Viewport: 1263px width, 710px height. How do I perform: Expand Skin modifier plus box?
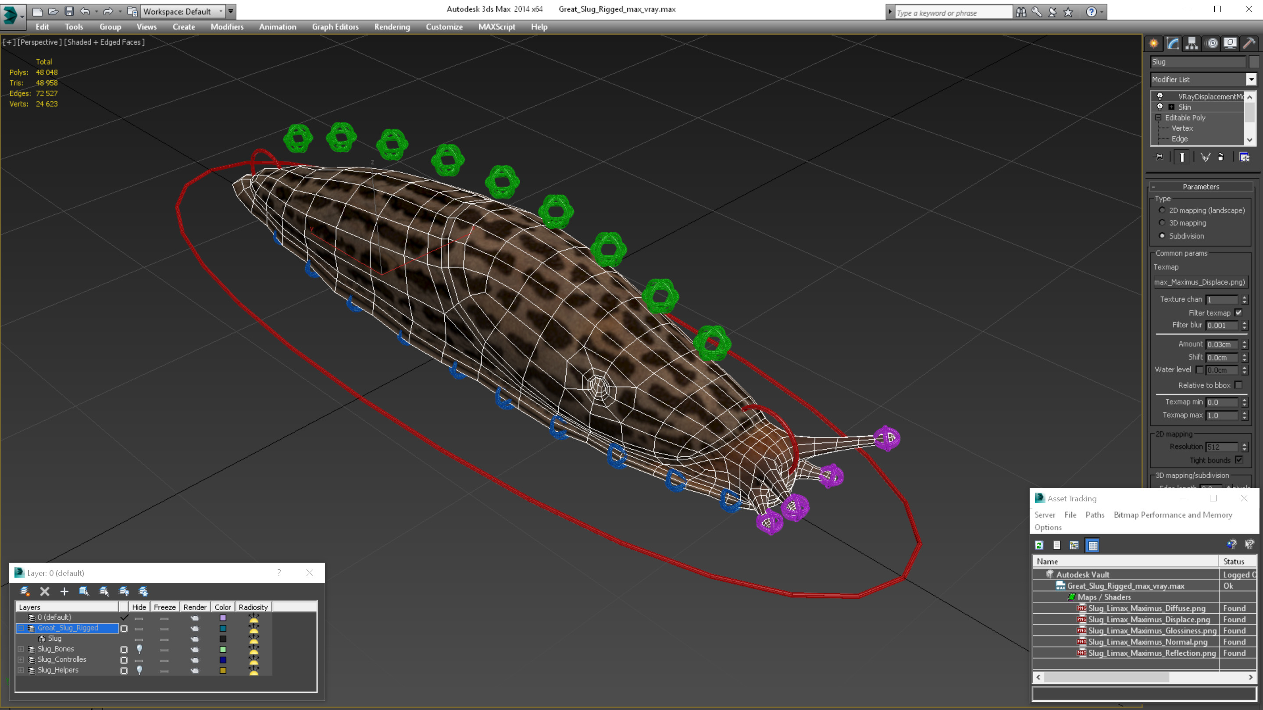(x=1171, y=107)
